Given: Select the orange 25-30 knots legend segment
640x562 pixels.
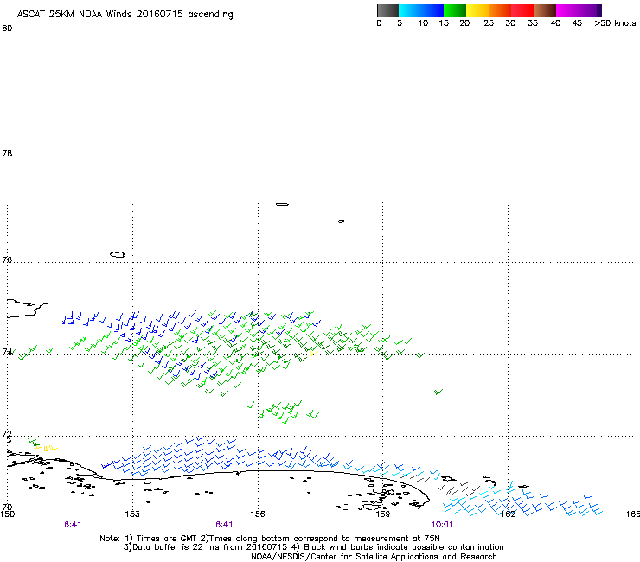Looking at the screenshot, I should pyautogui.click(x=500, y=10).
